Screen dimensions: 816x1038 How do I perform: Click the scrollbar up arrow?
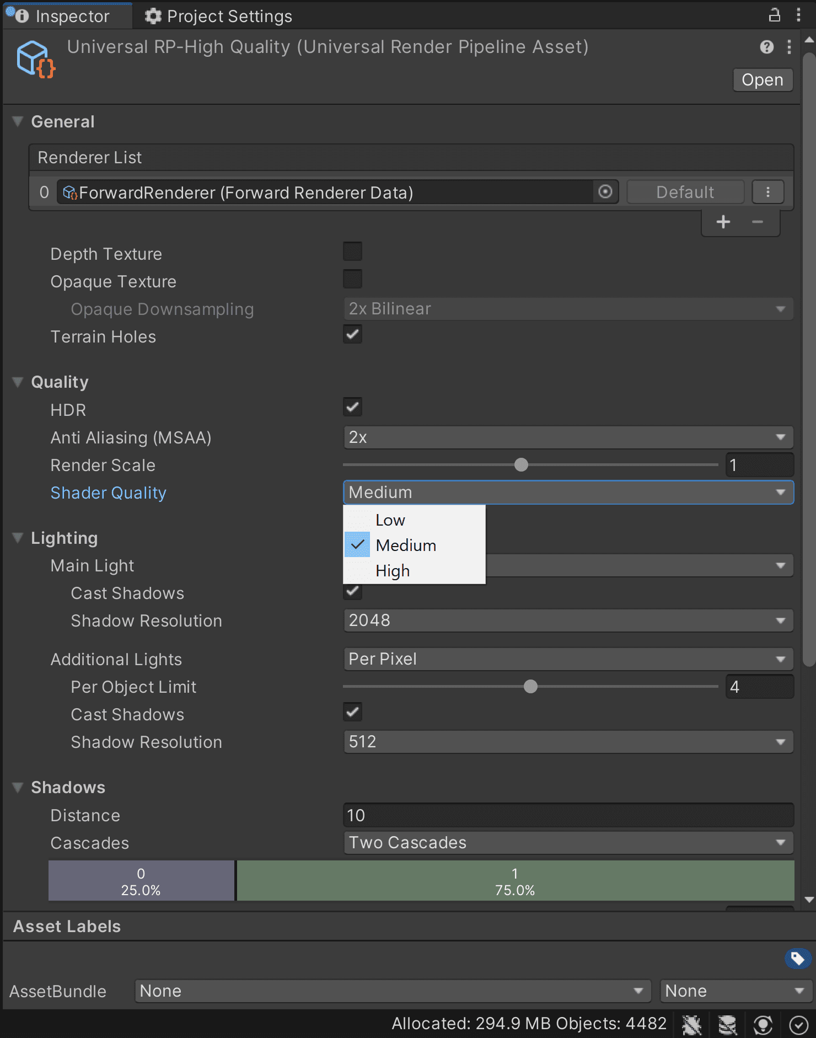click(809, 40)
